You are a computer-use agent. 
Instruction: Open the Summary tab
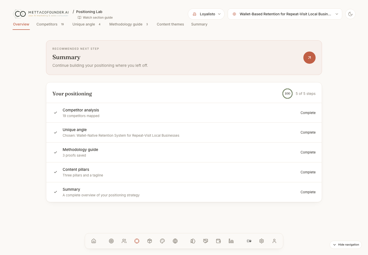[199, 24]
